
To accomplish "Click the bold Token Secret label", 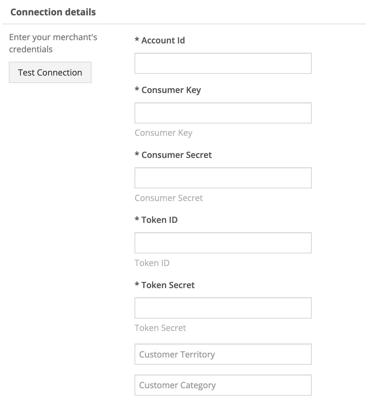I will pos(168,285).
